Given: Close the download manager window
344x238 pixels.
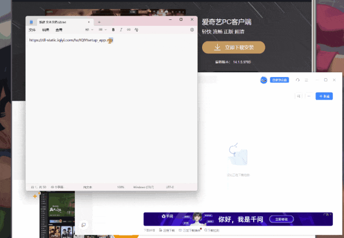Looking at the screenshot, I should [x=334, y=80].
